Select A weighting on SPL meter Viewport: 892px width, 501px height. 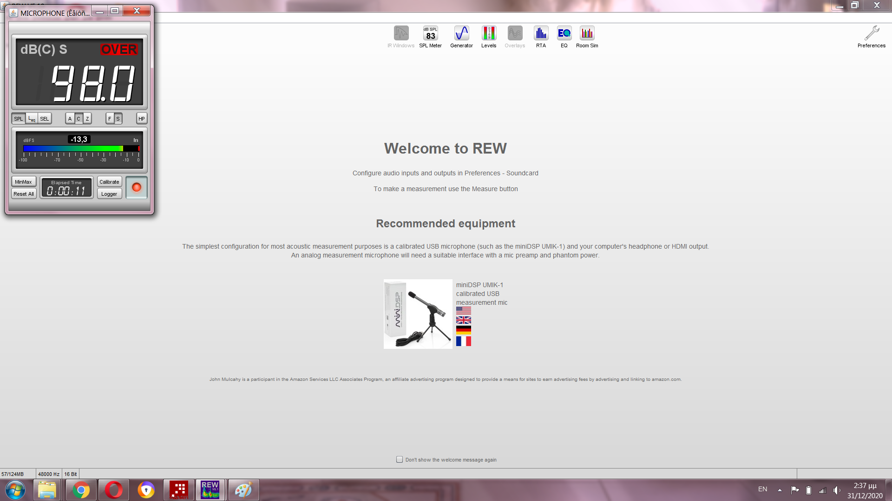pos(70,119)
